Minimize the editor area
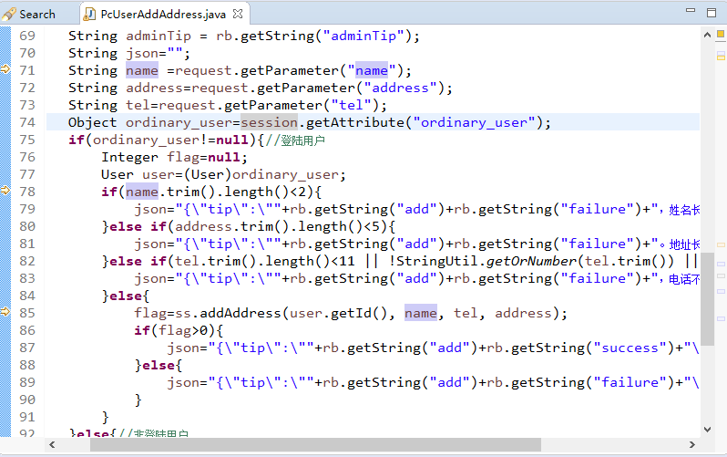Viewport: 727px width, 457px height. point(691,10)
